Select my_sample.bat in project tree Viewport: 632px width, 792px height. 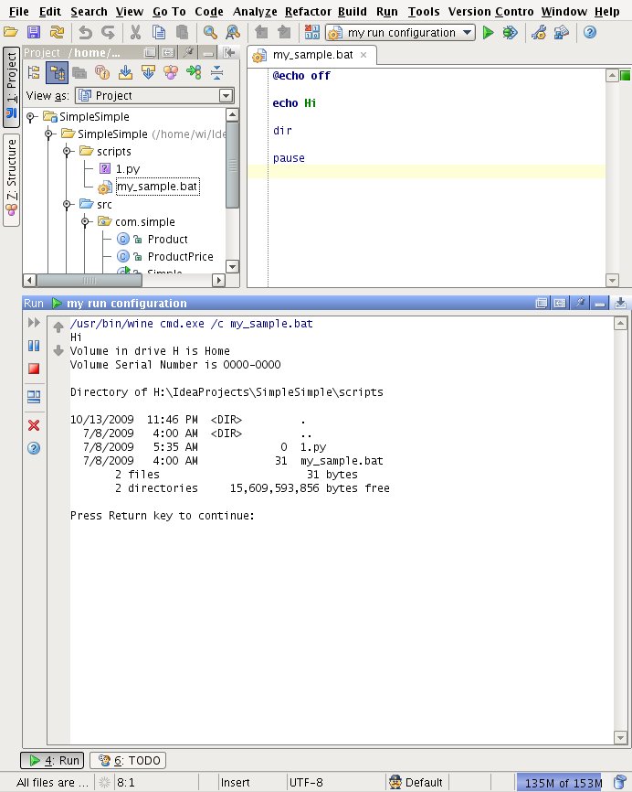pyautogui.click(x=157, y=187)
